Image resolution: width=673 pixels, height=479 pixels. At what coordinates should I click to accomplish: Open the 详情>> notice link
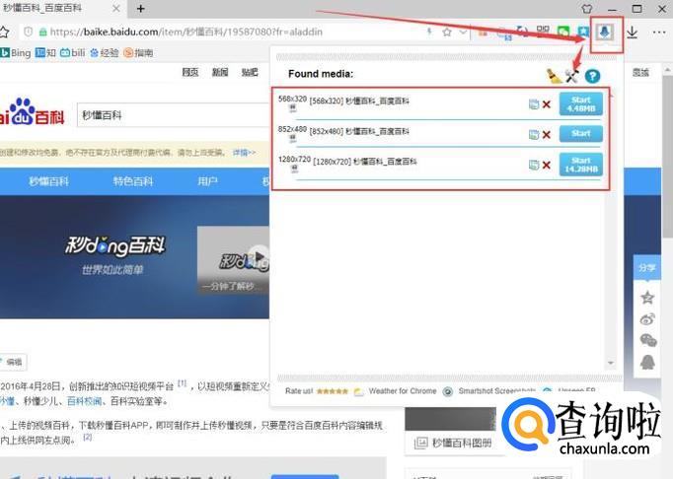tap(244, 152)
